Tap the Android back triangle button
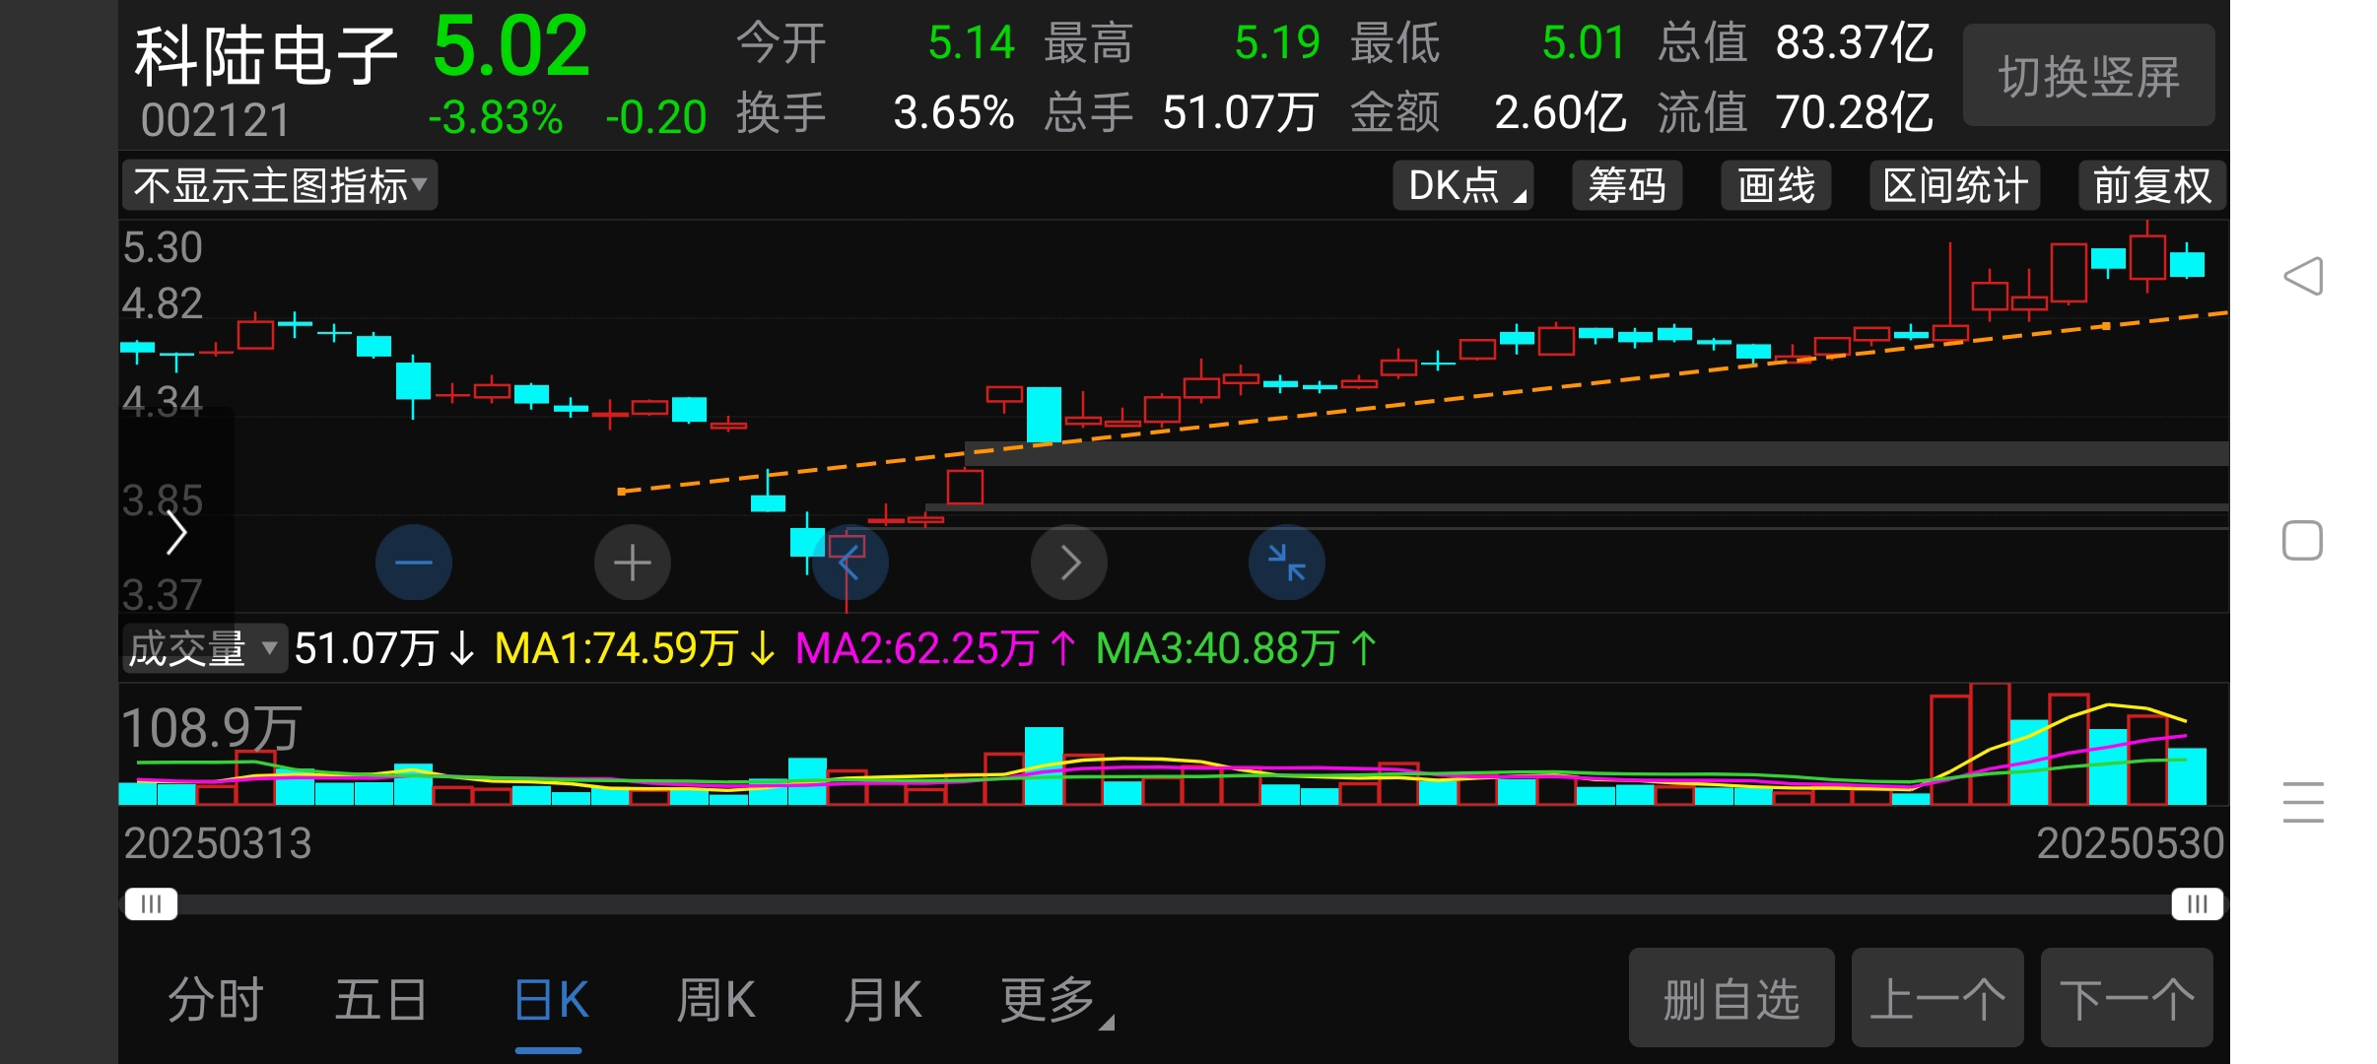 coord(2303,276)
